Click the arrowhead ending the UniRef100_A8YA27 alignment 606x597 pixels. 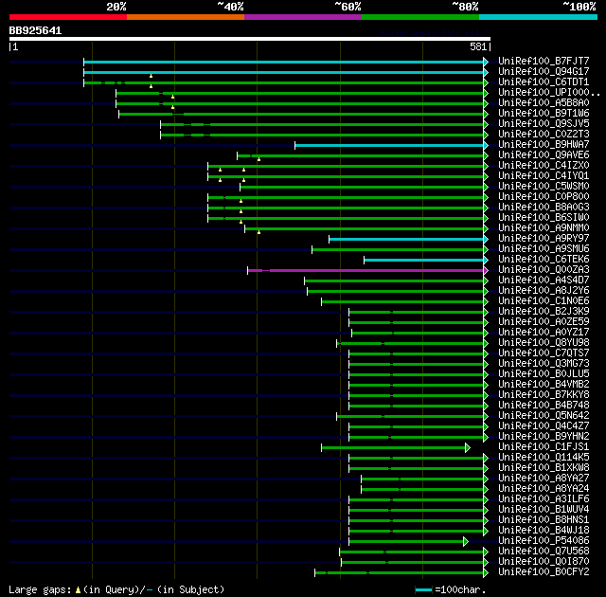486,479
